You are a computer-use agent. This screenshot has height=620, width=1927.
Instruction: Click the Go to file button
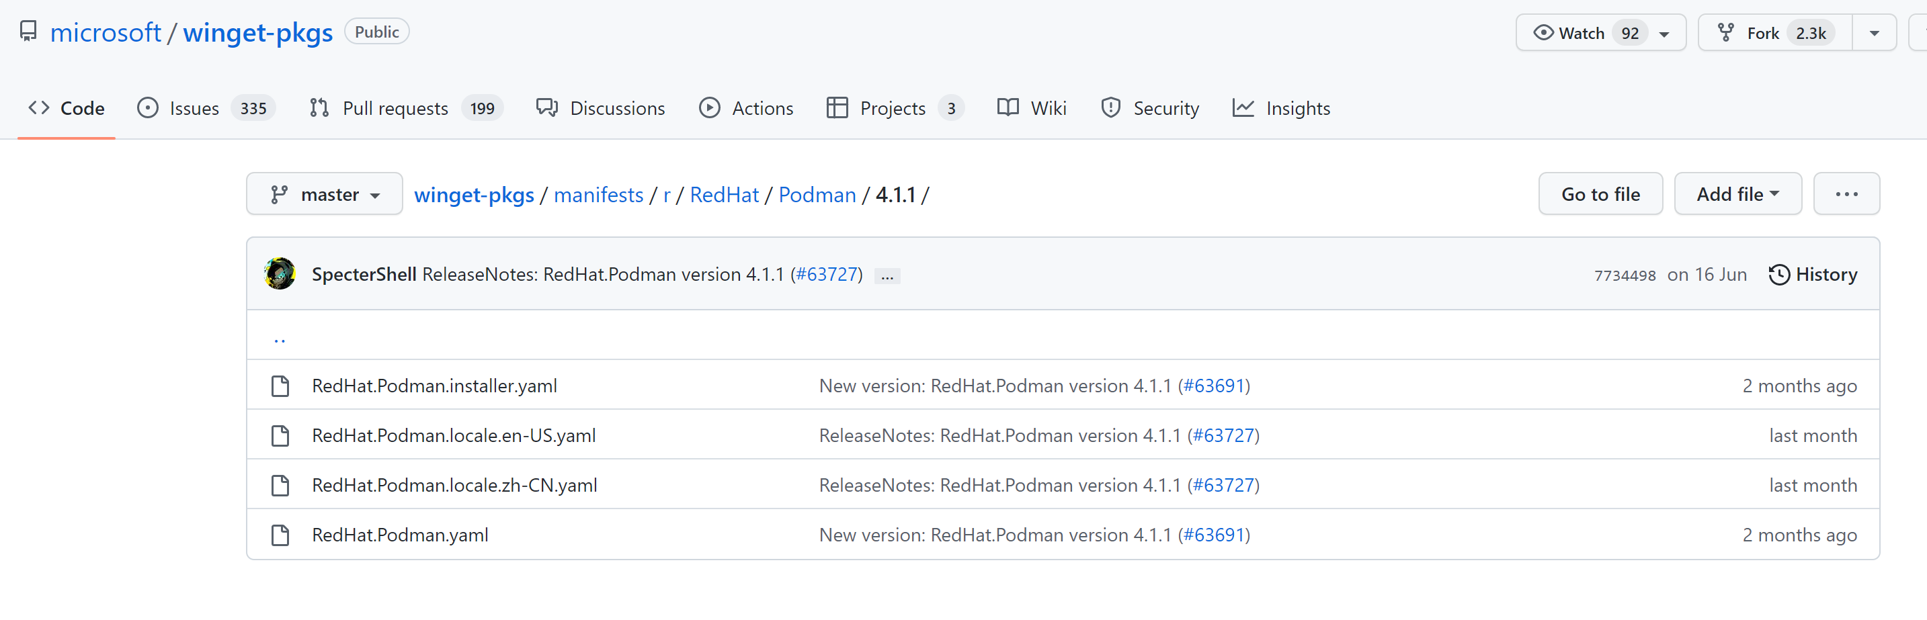coord(1600,194)
